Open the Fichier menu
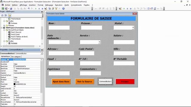Image resolution: width=191 pixels, height=107 pixels. [7, 5]
